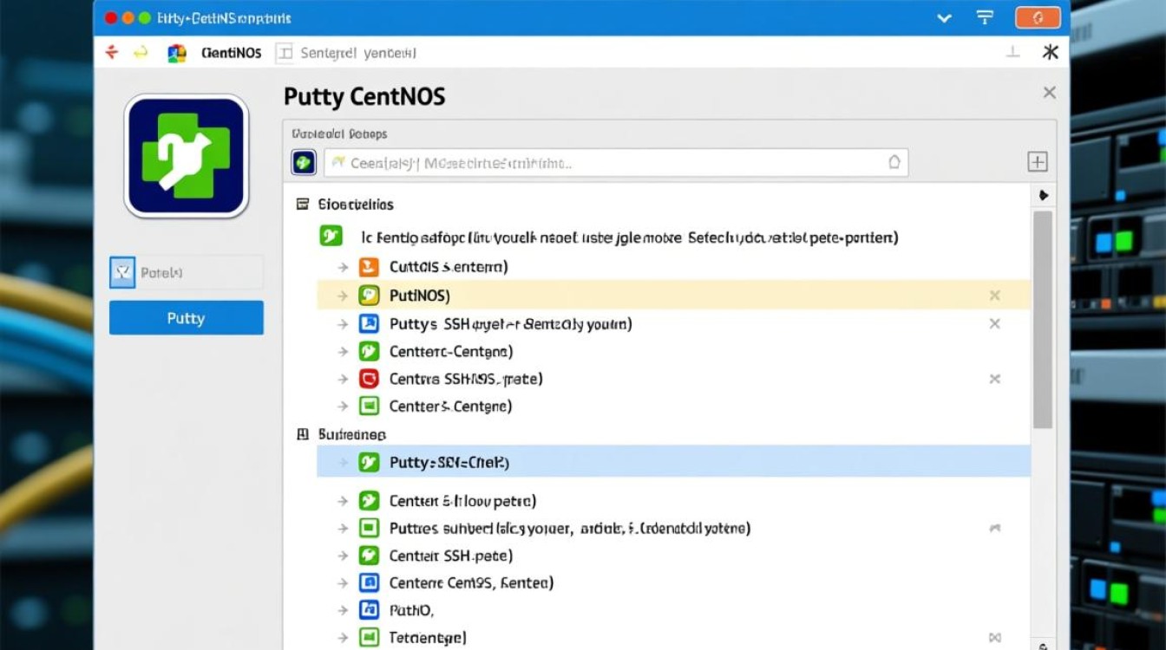
Task: Expand the Puttys SSH row arrow
Action: (343, 324)
